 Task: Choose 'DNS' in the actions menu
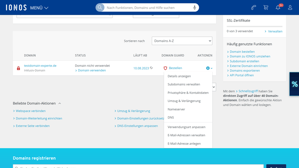pyautogui.click(x=171, y=118)
